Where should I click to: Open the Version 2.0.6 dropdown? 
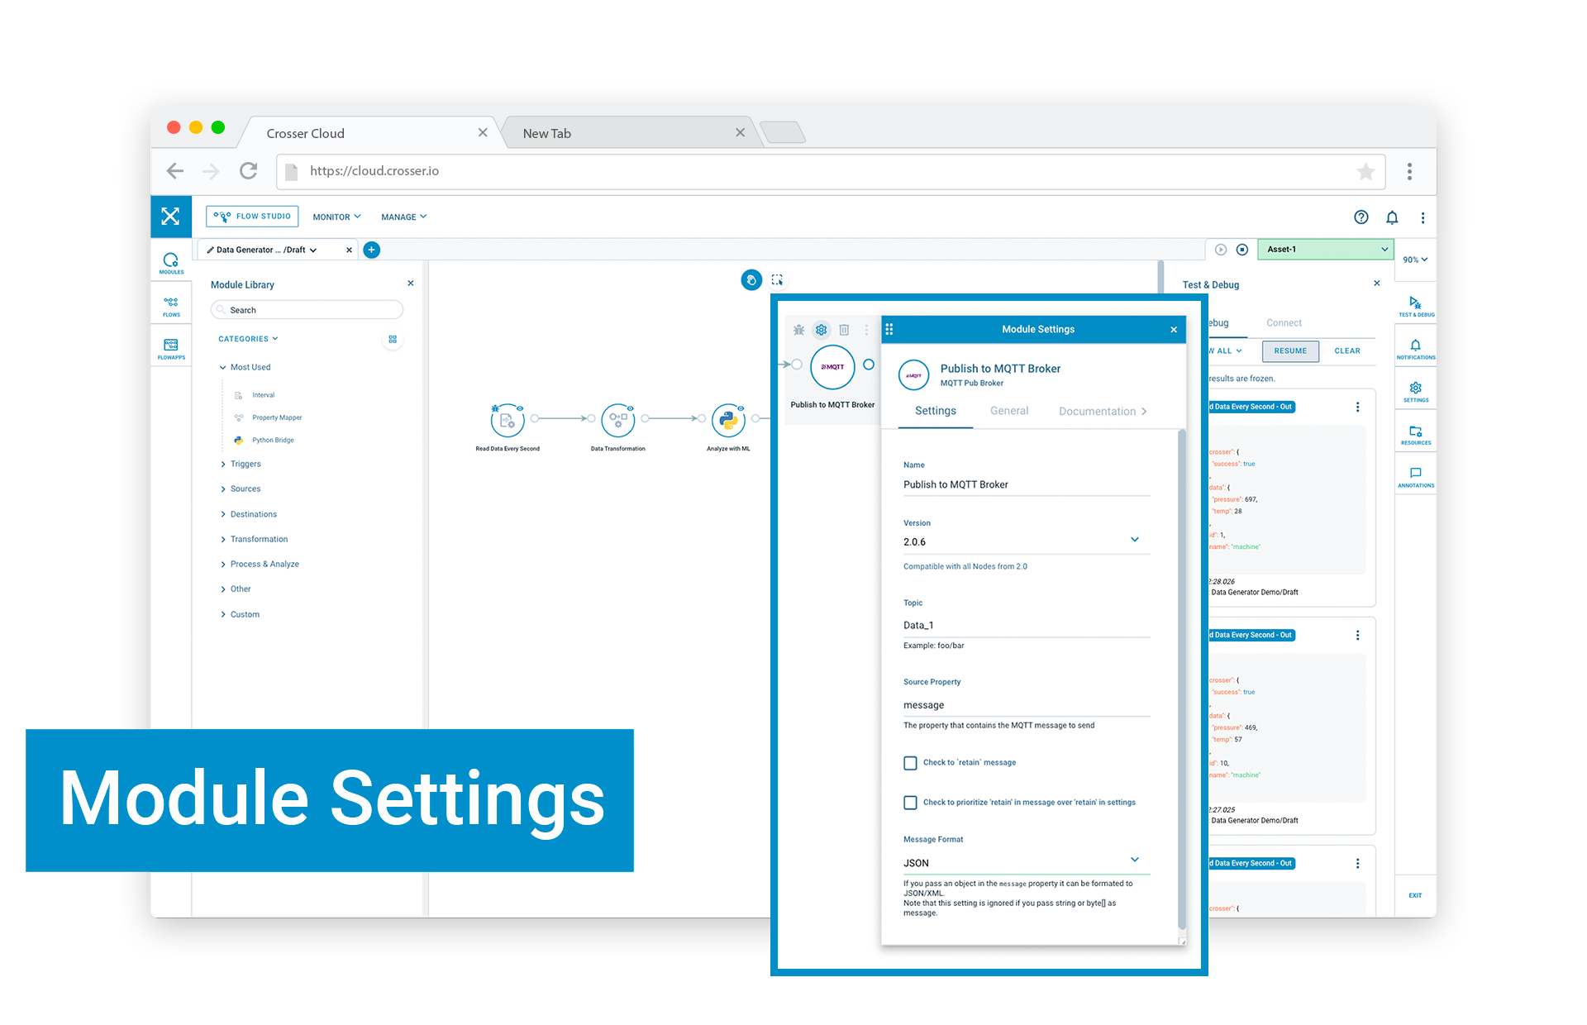pos(1027,541)
